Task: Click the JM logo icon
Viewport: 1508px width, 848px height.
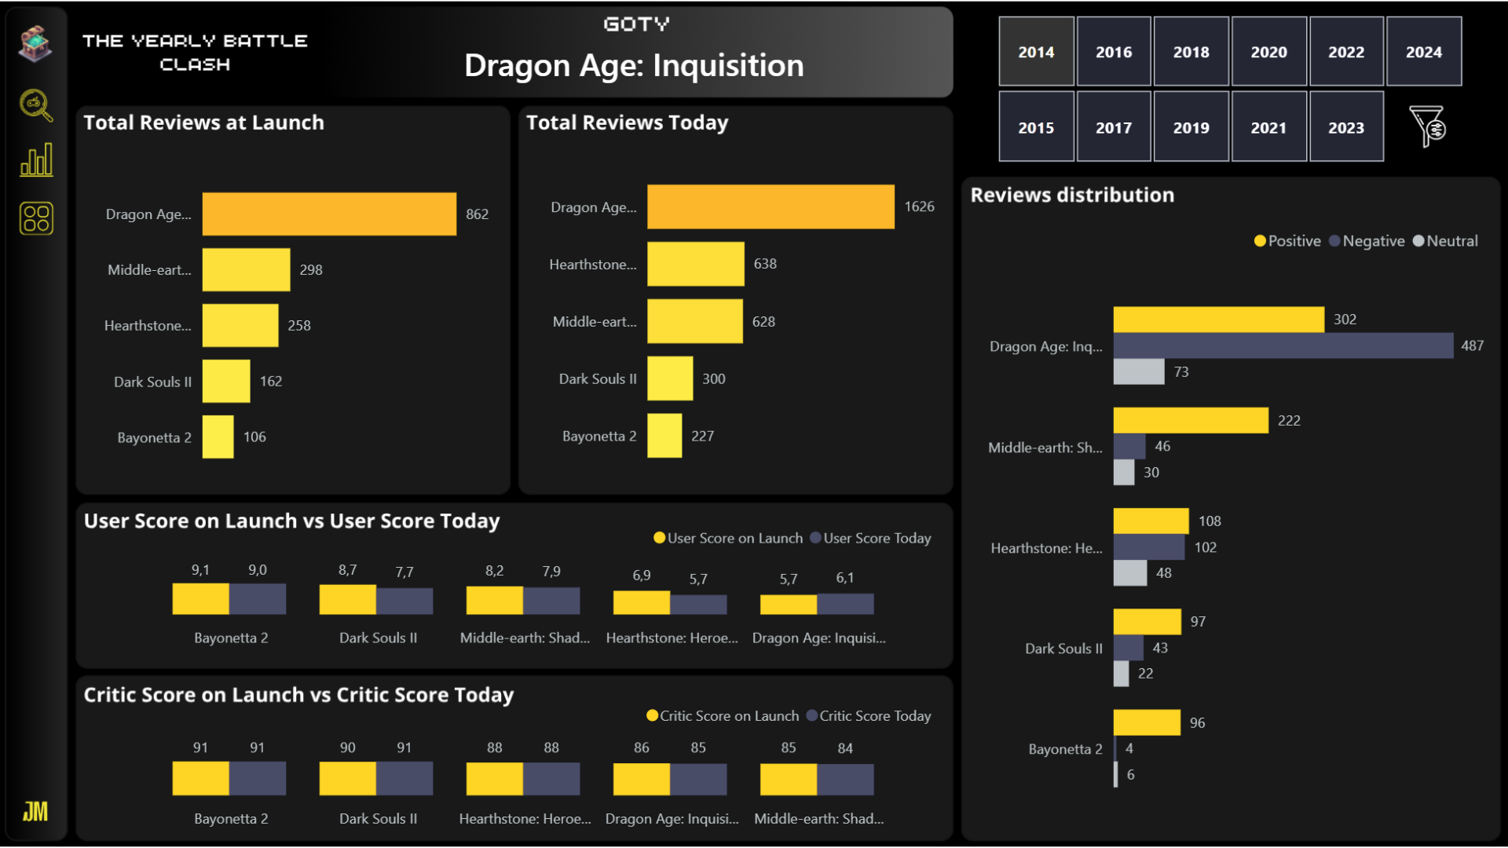Action: (x=35, y=811)
